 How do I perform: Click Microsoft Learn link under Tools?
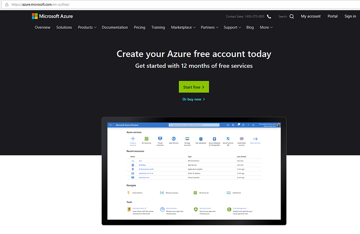click(139, 208)
